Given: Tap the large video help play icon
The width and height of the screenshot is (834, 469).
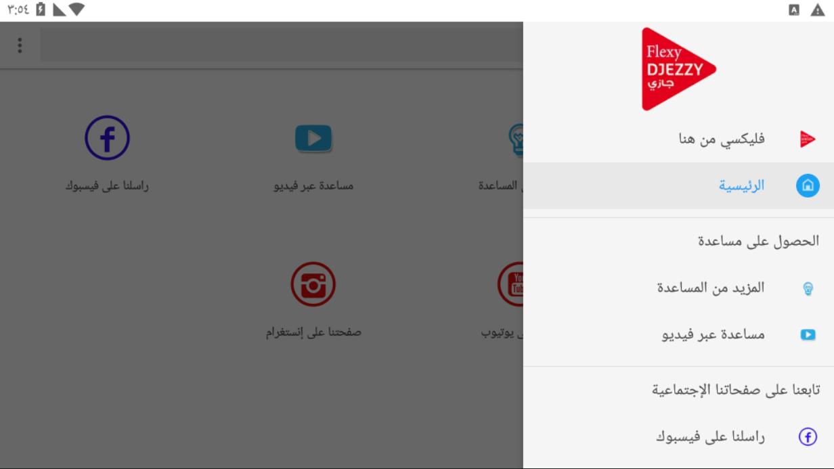Looking at the screenshot, I should [313, 138].
